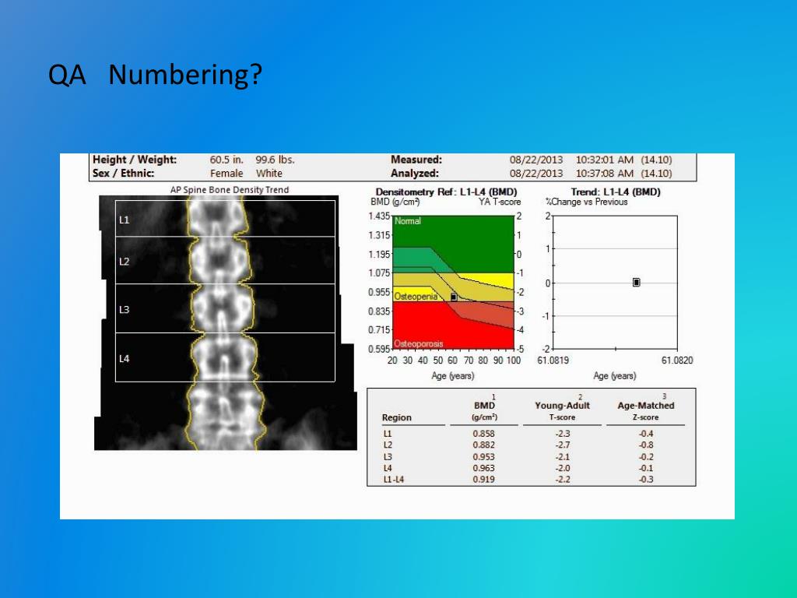Image resolution: width=797 pixels, height=598 pixels.
Task: Click the yellow Osteopenia zone label
Action: click(x=416, y=297)
